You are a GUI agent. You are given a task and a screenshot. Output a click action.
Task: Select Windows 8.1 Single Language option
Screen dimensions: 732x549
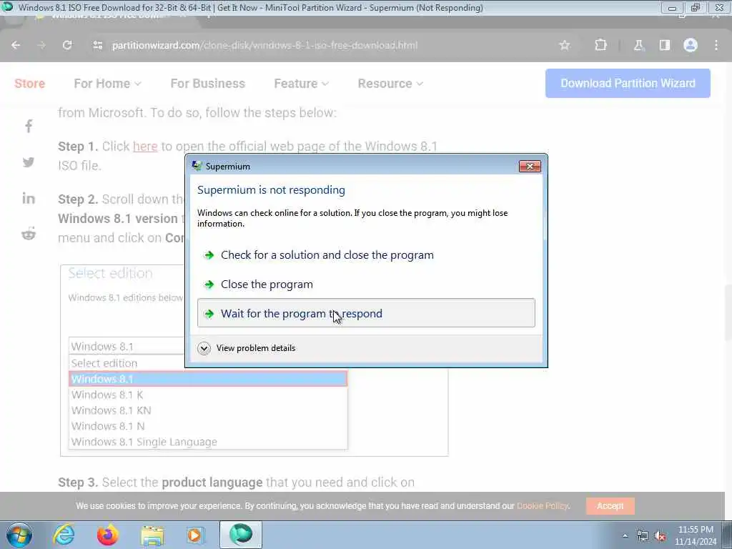click(x=208, y=442)
